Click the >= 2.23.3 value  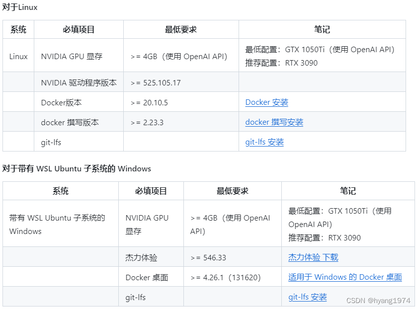tap(147, 123)
